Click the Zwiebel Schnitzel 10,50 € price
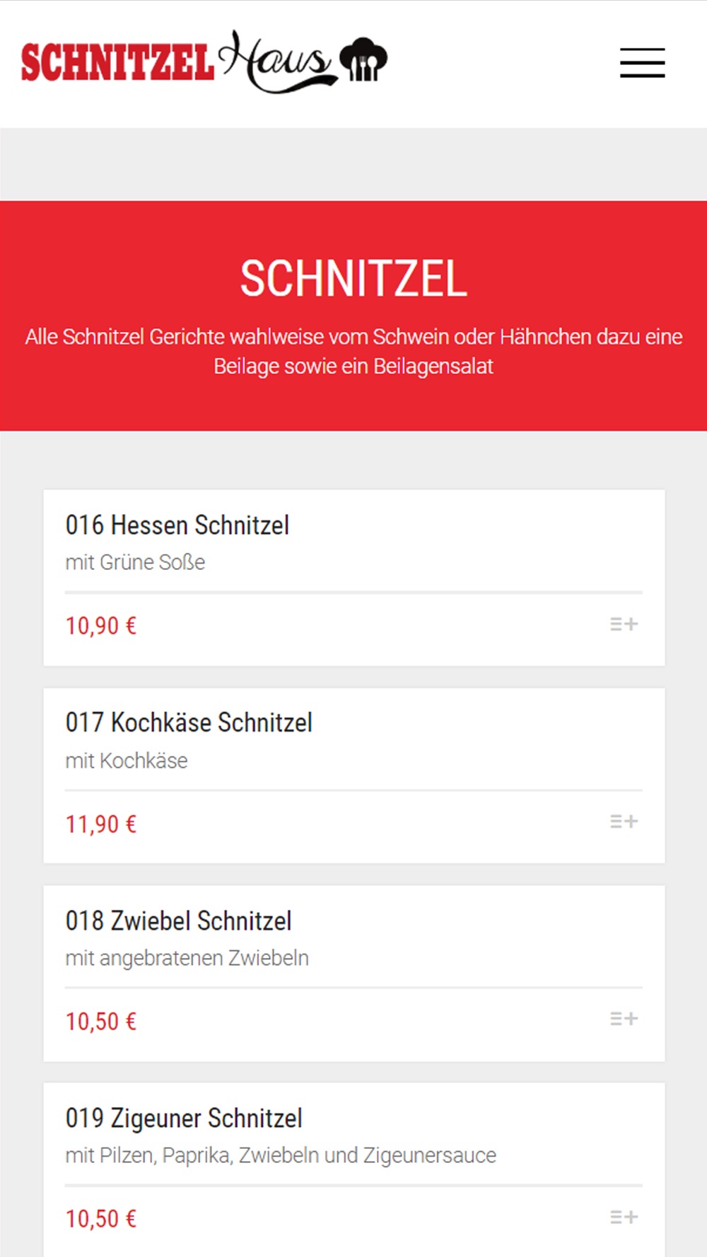The width and height of the screenshot is (707, 1257). pyautogui.click(x=101, y=1021)
